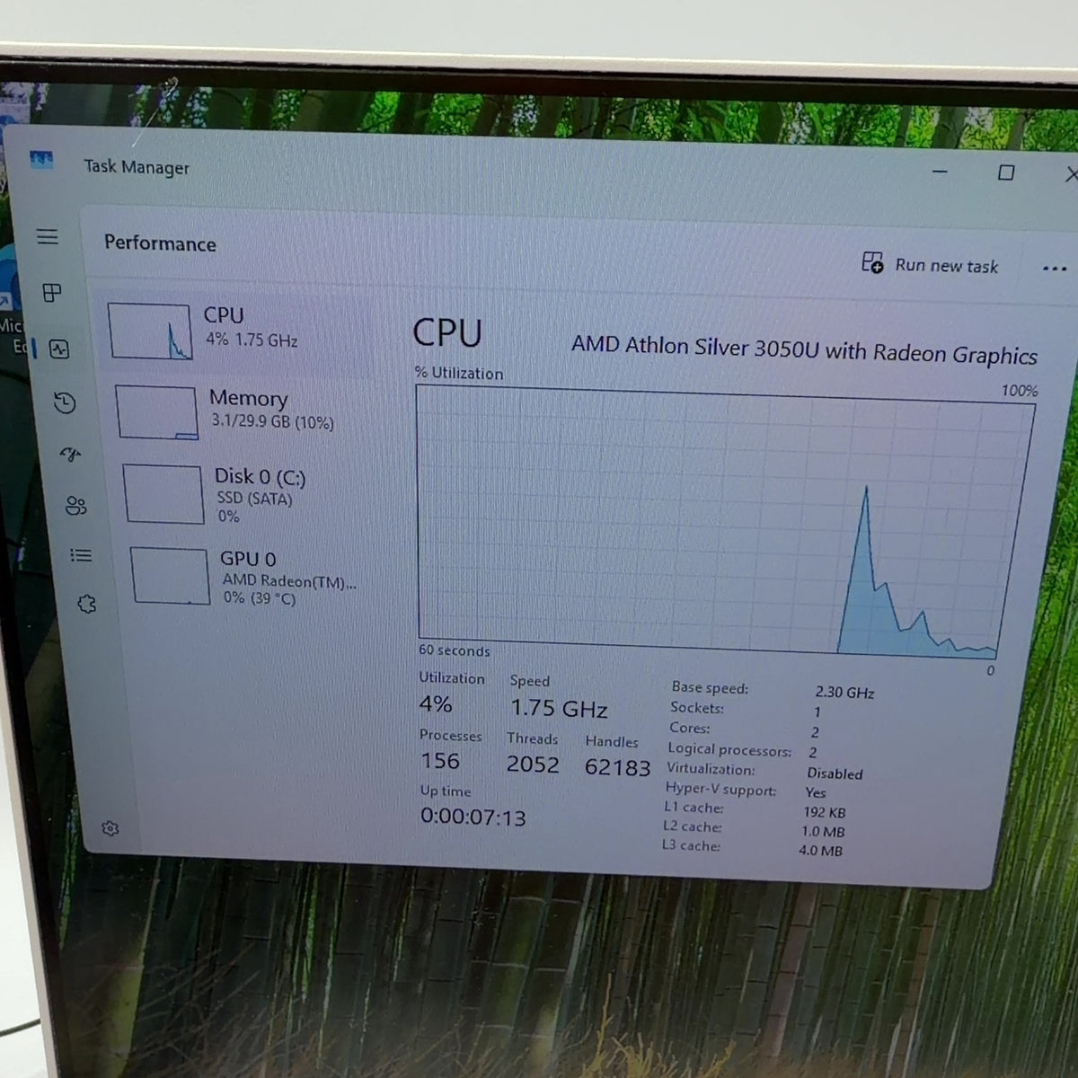Image resolution: width=1078 pixels, height=1078 pixels.
Task: Click the 2.30 GHz base speed value
Action: click(844, 692)
